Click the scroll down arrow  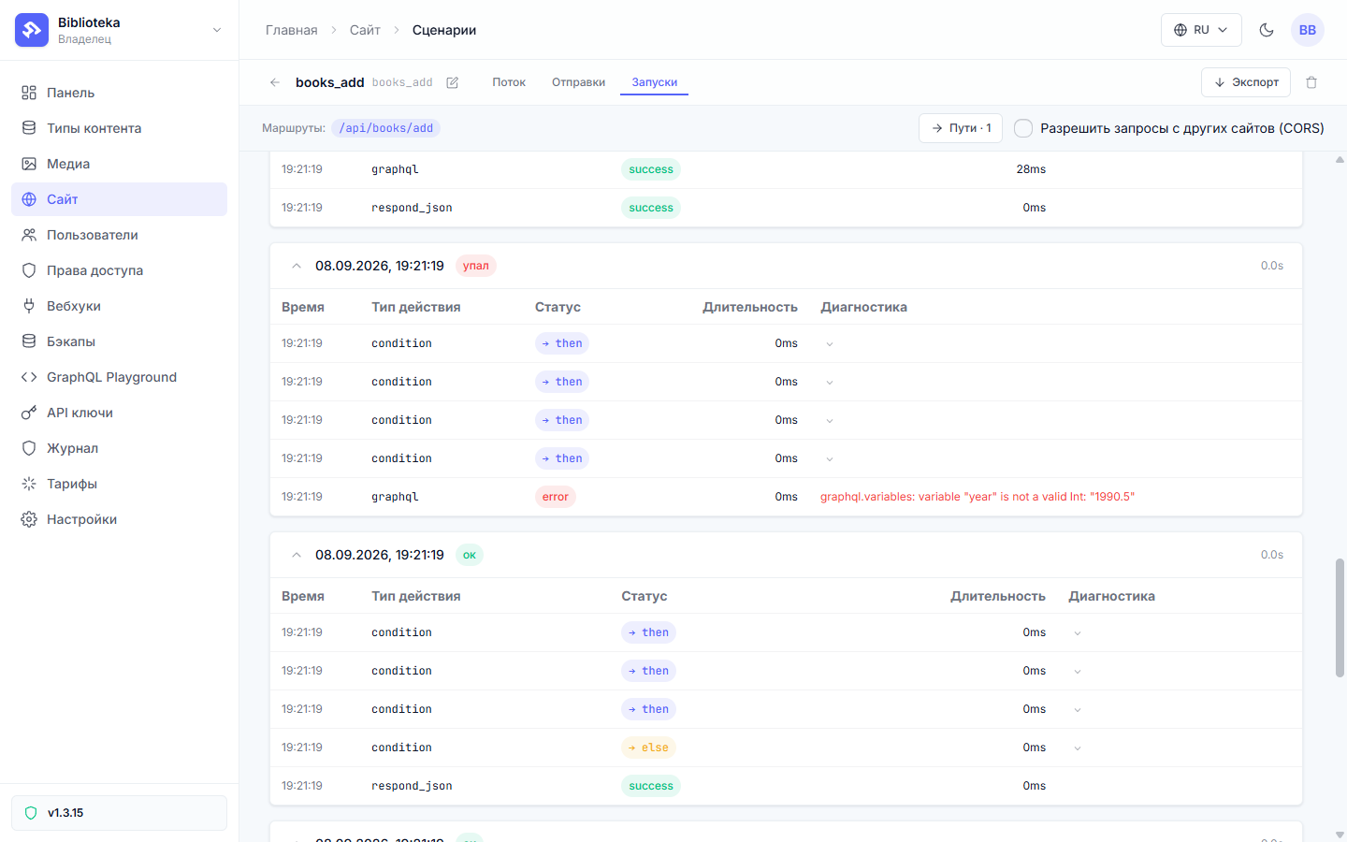(1340, 835)
